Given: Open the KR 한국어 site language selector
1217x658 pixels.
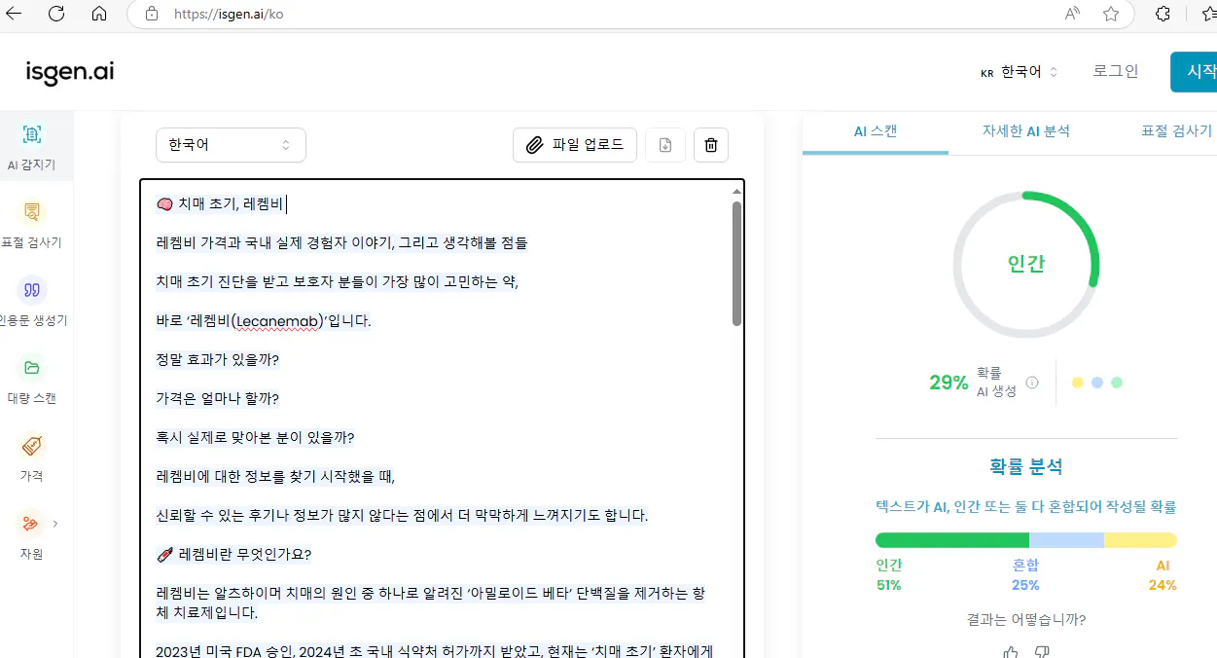Looking at the screenshot, I should tap(1018, 70).
